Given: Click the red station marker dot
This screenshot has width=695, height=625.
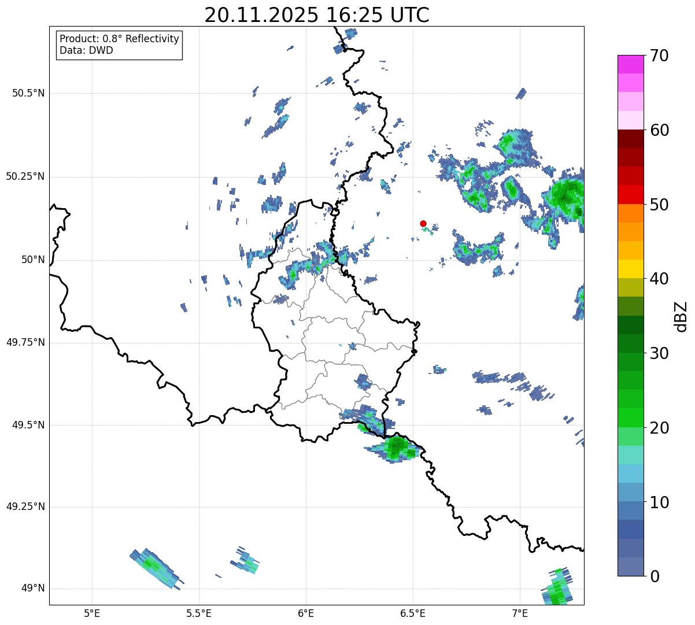Looking at the screenshot, I should [x=423, y=223].
